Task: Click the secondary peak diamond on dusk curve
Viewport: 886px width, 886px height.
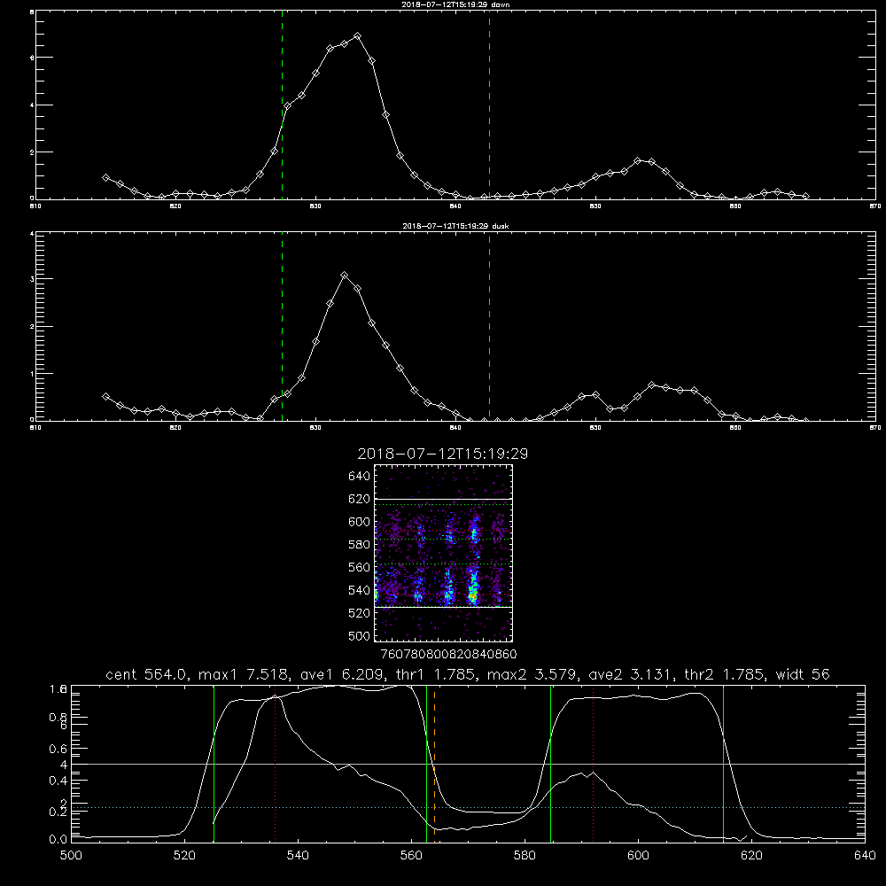Action: coord(652,385)
